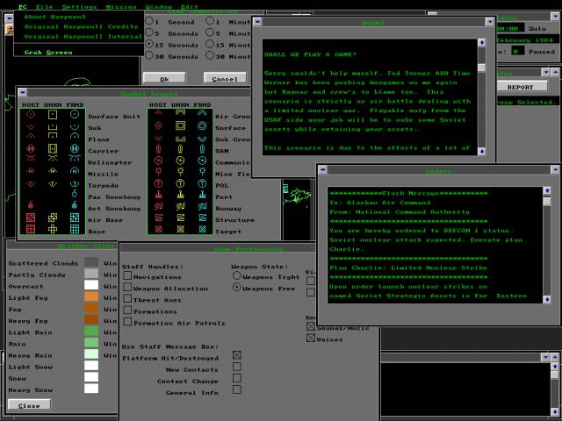562x421 pixels.
Task: Click friendly Air Base symbol
Action: pos(75,218)
